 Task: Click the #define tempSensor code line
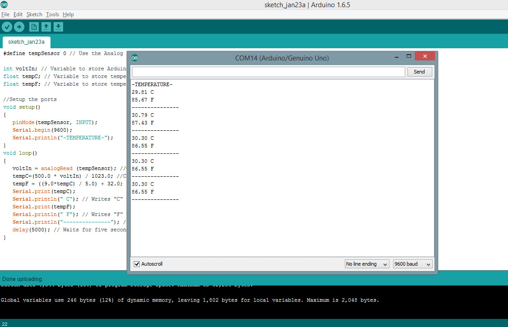(63, 53)
